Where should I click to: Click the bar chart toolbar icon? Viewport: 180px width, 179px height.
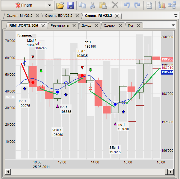[161, 5]
